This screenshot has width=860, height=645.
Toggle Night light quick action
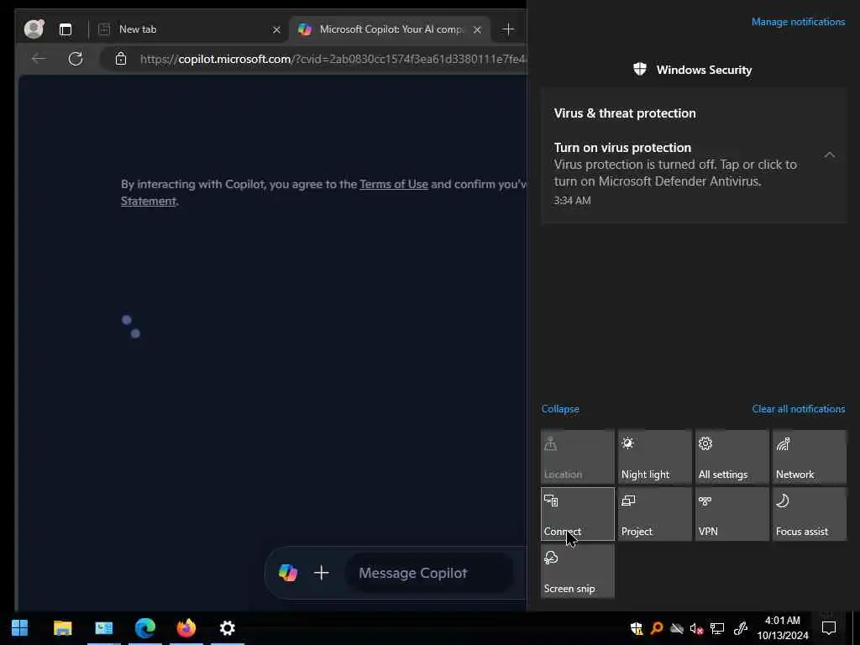coord(655,457)
